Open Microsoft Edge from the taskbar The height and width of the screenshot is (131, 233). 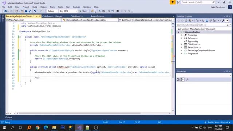[x=46, y=127]
